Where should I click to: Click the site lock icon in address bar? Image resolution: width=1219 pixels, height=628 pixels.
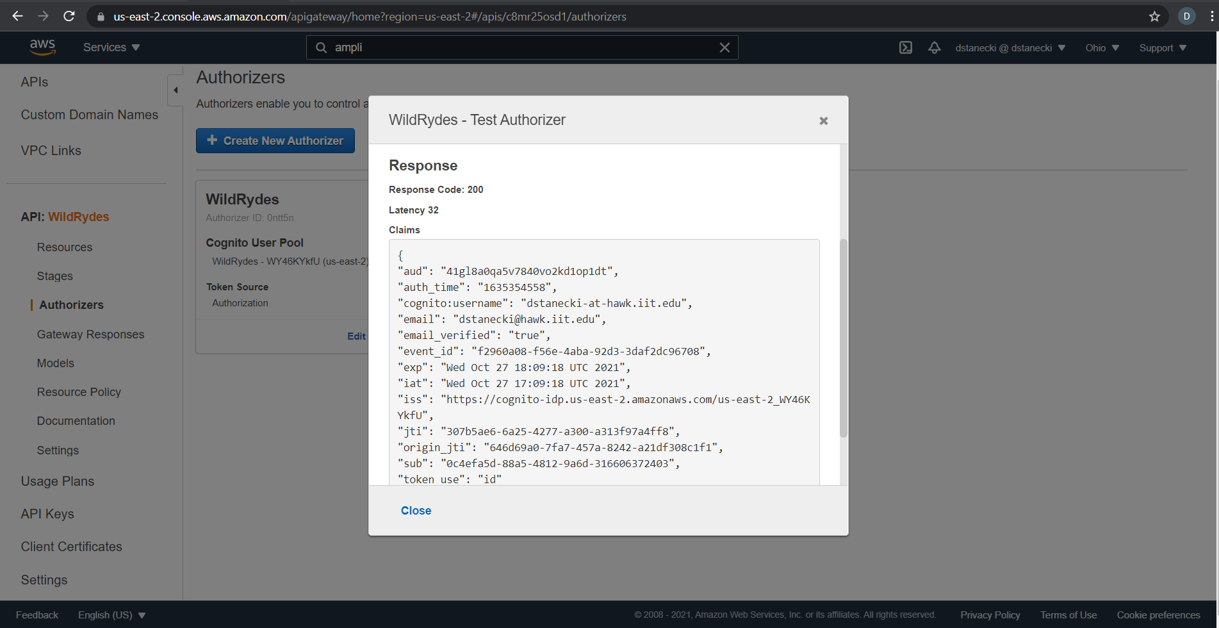point(101,17)
